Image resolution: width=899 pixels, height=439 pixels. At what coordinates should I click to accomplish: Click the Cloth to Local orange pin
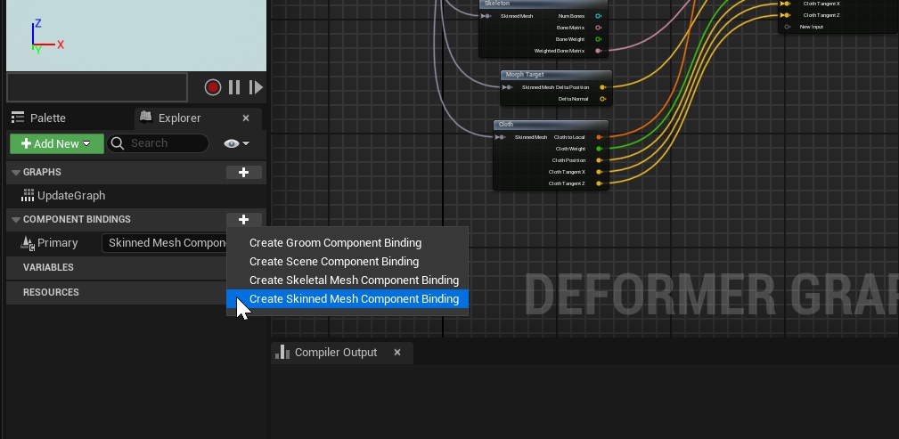(x=599, y=137)
